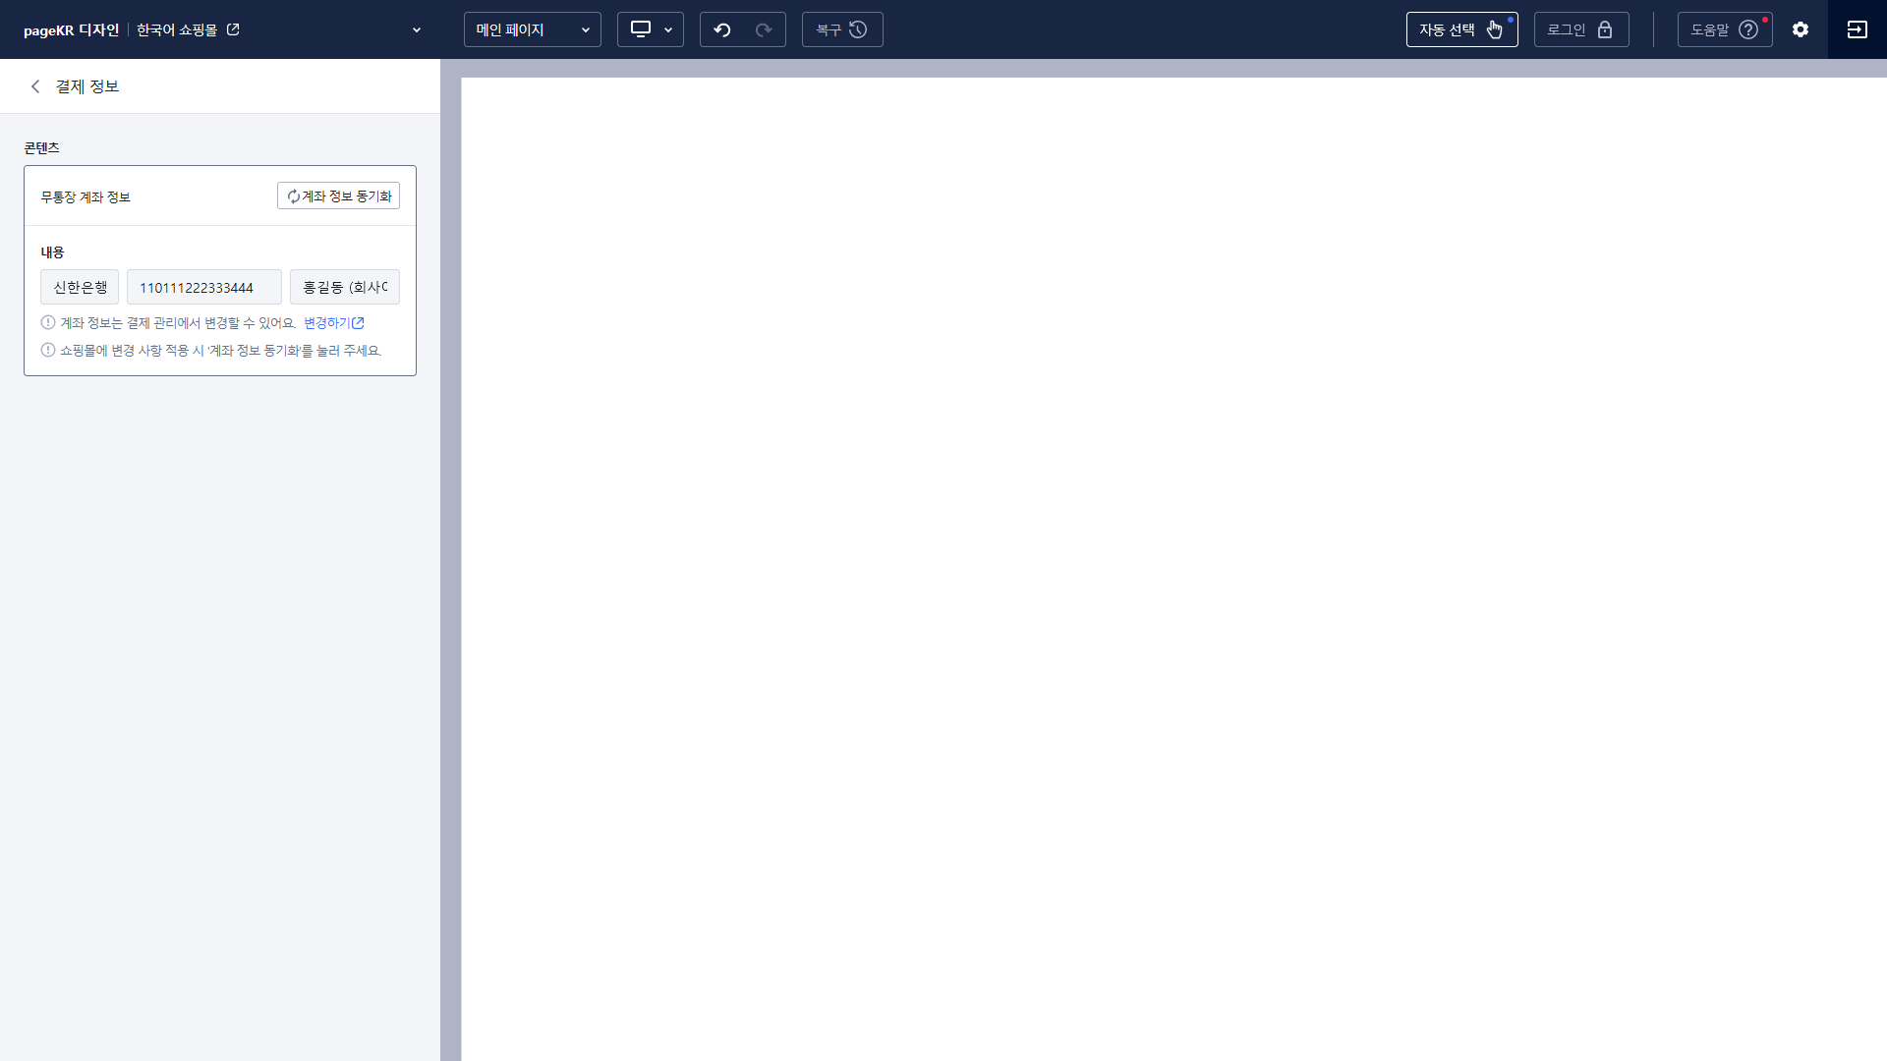This screenshot has height=1061, width=1887.
Task: Open settings via the gear icon
Action: [1801, 29]
